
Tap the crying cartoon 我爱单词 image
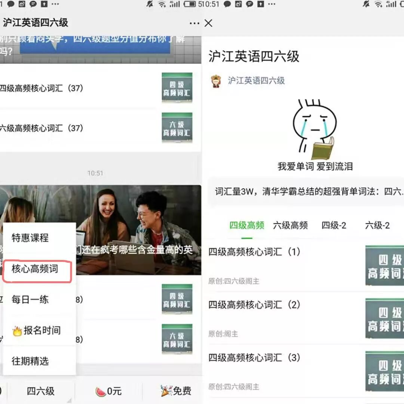(x=315, y=135)
